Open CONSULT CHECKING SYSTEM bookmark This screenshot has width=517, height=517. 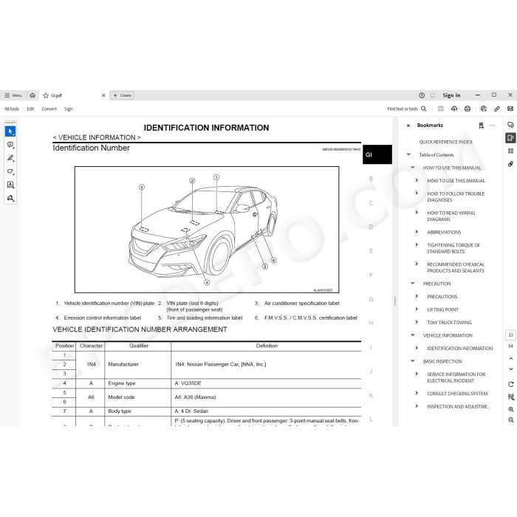(457, 394)
